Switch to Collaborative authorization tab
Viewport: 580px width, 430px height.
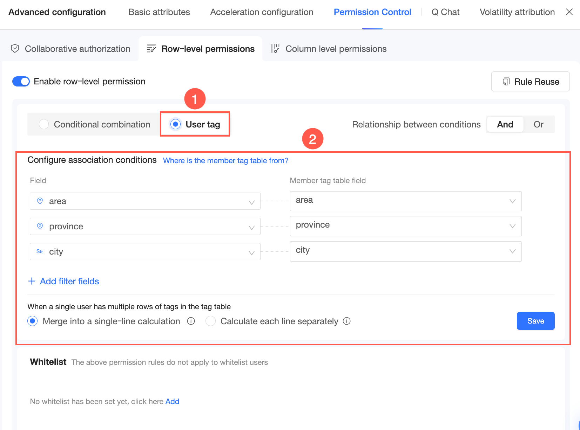coord(70,49)
